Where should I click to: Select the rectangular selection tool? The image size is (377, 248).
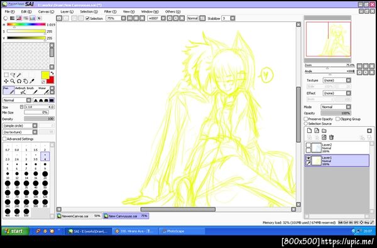coord(6,75)
